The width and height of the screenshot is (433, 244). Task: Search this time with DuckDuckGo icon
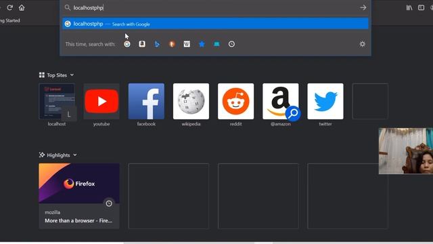tap(172, 44)
